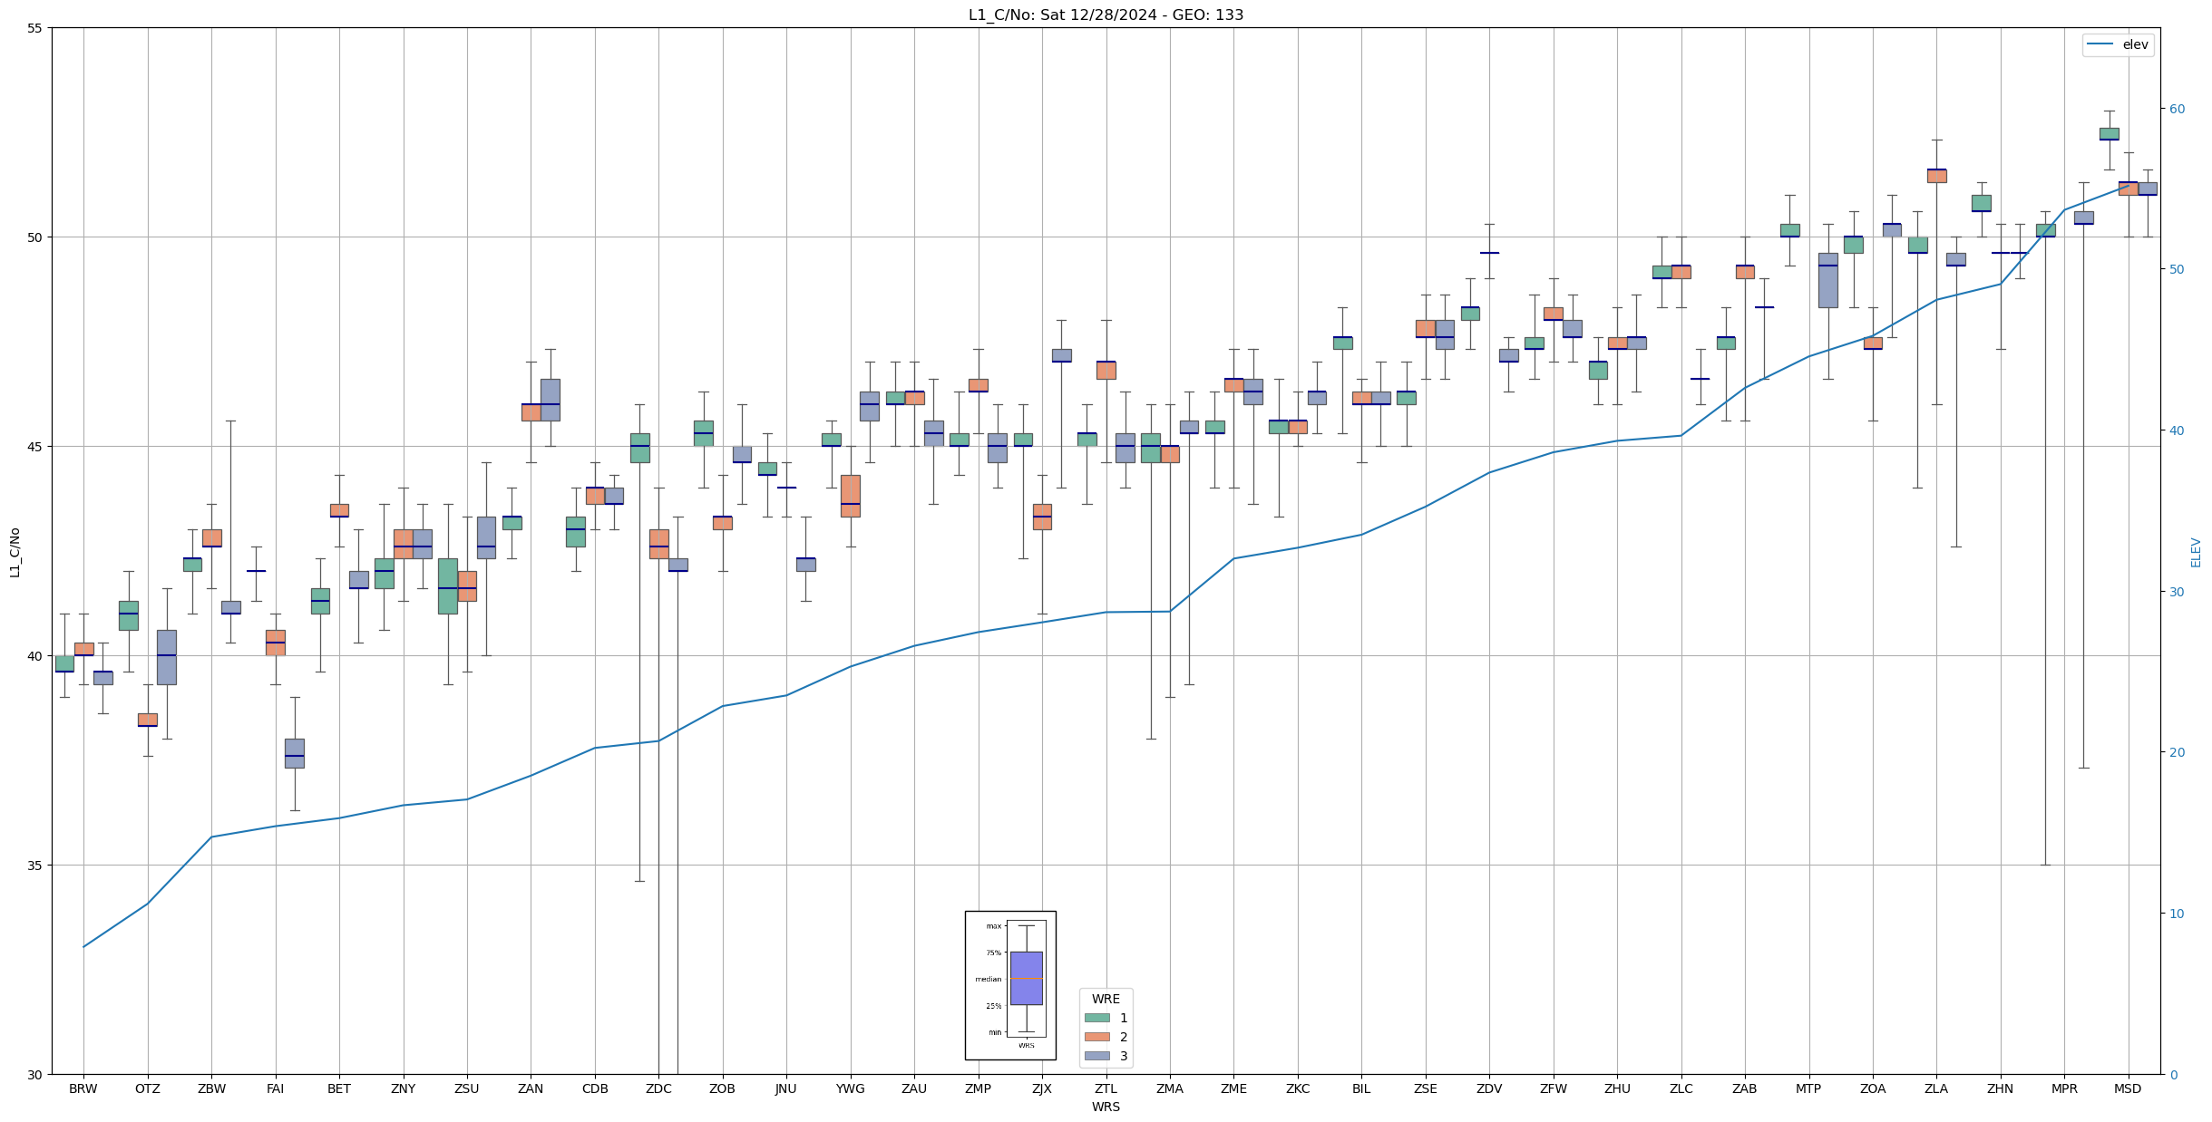Click the ZAN station tick label
The height and width of the screenshot is (1122, 2212).
point(531,1088)
